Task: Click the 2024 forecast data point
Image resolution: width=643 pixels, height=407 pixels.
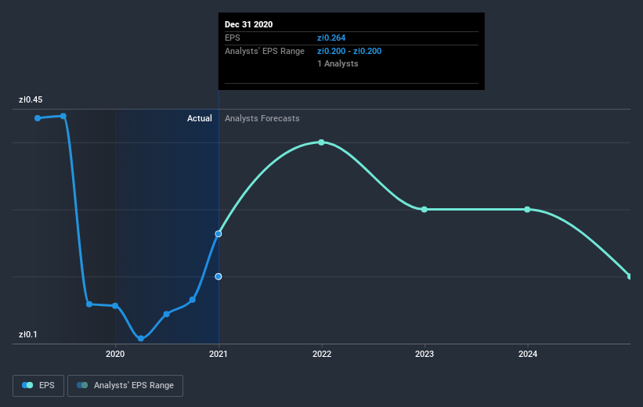Action: click(x=527, y=210)
